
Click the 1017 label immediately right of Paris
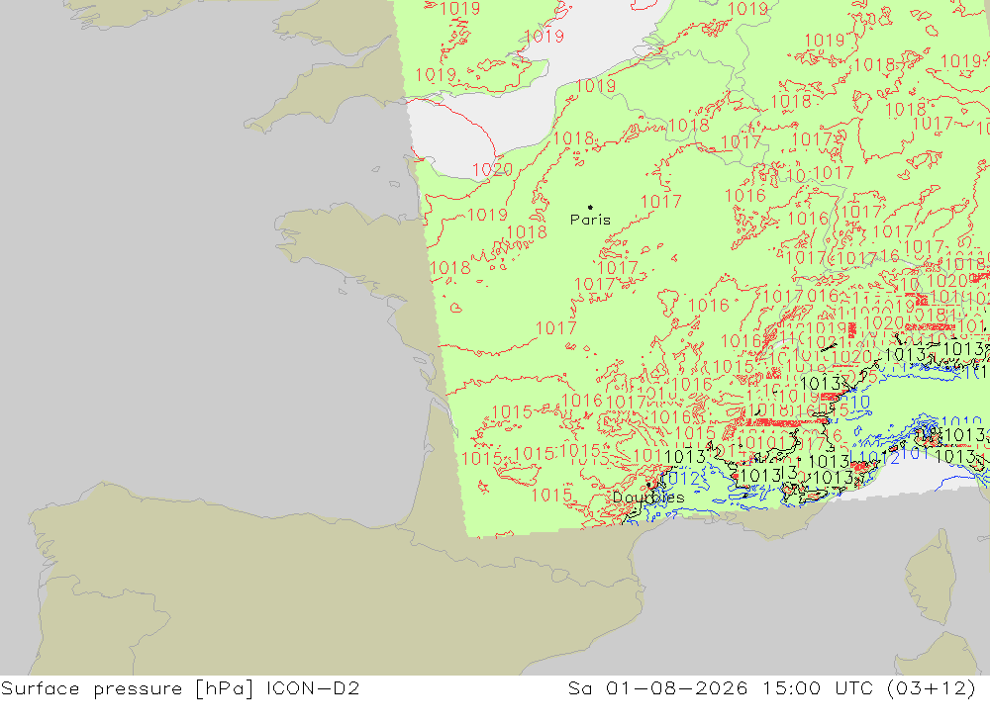(661, 202)
